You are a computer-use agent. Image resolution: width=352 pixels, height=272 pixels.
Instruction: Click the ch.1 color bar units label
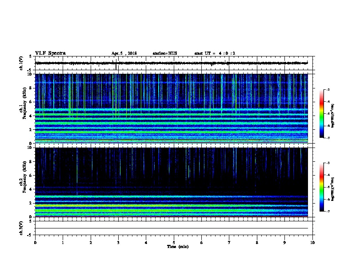(332, 116)
